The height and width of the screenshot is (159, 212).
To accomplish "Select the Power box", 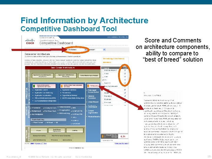I will pyautogui.click(x=39, y=130).
